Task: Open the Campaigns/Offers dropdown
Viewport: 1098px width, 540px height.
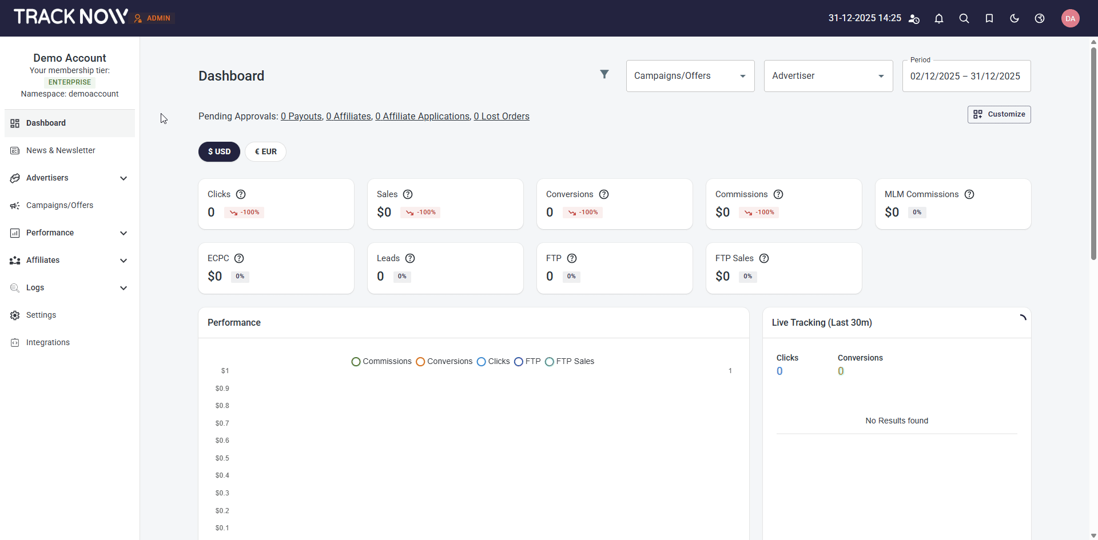Action: click(x=690, y=76)
